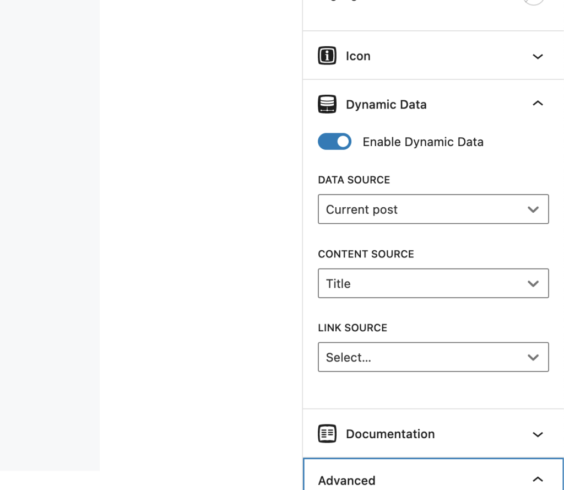This screenshot has height=490, width=564.
Task: Open the Link Source Select... dropdown
Action: tap(433, 357)
